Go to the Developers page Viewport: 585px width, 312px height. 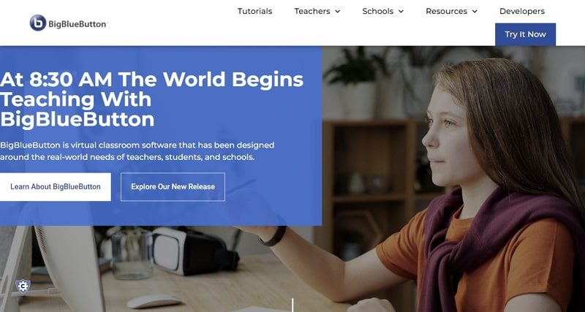point(522,11)
